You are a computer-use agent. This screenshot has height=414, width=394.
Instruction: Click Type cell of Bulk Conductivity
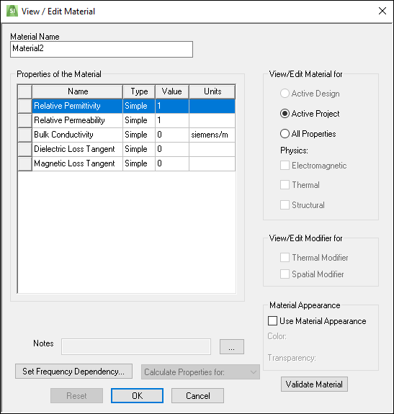(139, 135)
